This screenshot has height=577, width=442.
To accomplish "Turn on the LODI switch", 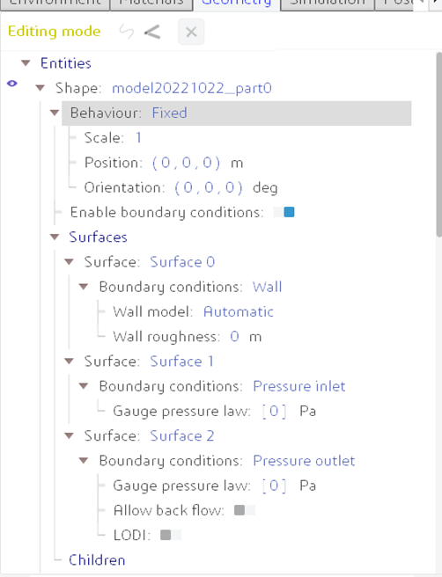I will [171, 535].
